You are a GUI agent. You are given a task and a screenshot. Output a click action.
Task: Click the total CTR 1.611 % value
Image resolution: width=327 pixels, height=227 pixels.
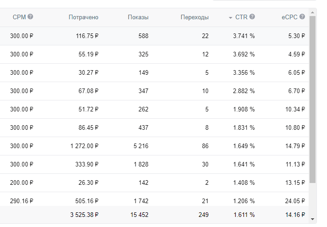tap(244, 214)
